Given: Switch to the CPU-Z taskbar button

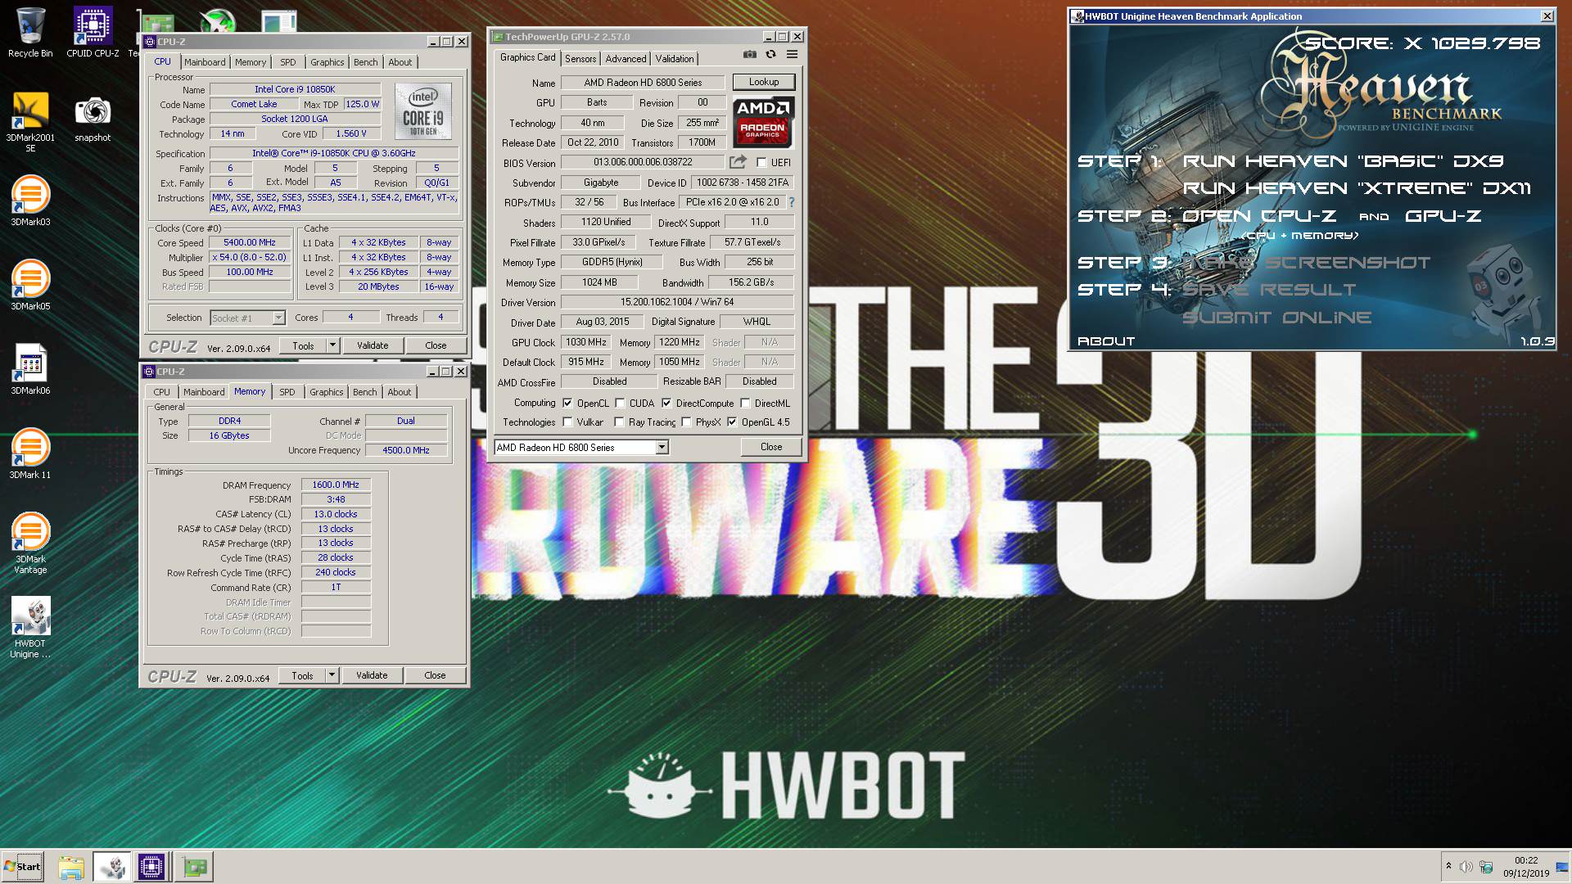Looking at the screenshot, I should click(151, 867).
